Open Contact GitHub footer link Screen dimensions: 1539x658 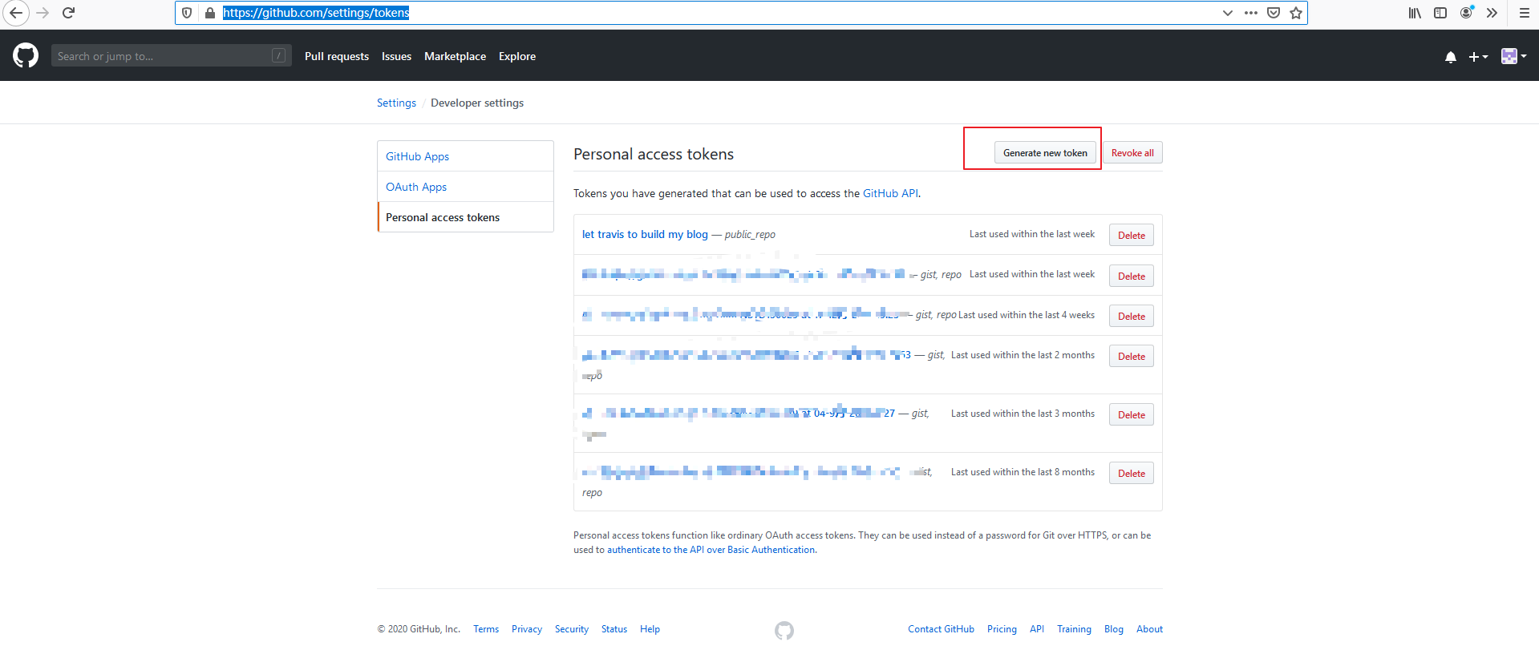941,629
